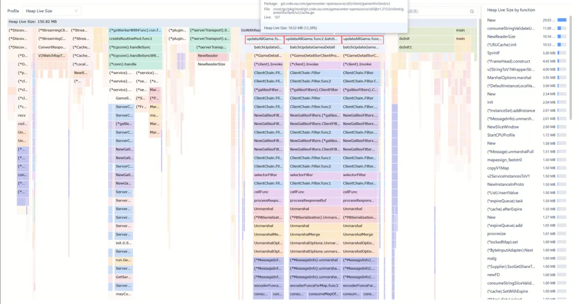Click consumeStringValidateU... in the function list

[511, 28]
